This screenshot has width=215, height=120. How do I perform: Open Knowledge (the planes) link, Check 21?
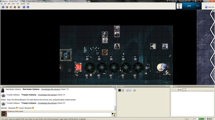click(47, 103)
